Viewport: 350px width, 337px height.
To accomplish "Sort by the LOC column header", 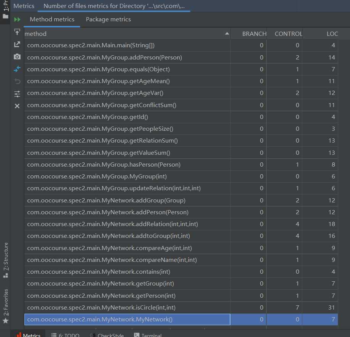I will point(332,34).
